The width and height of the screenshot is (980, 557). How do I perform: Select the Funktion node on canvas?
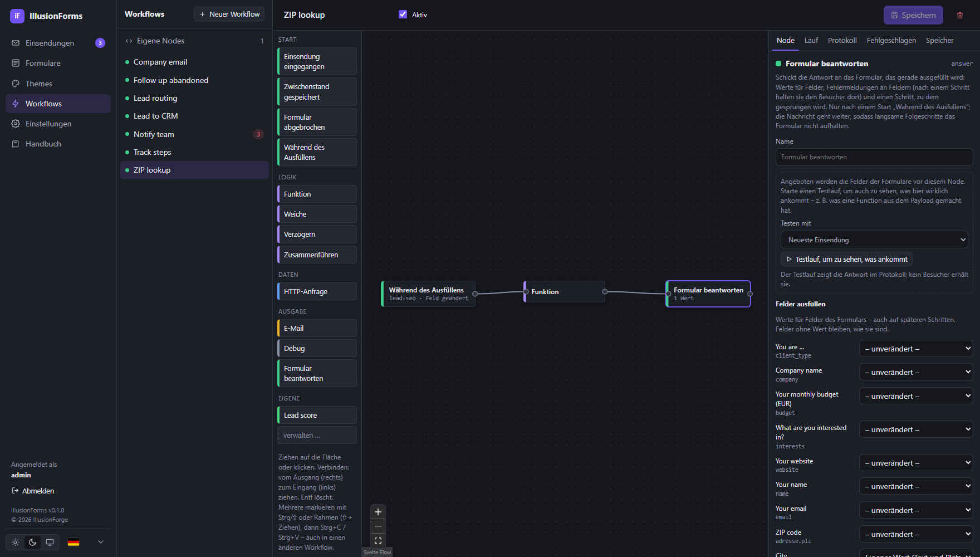(564, 292)
